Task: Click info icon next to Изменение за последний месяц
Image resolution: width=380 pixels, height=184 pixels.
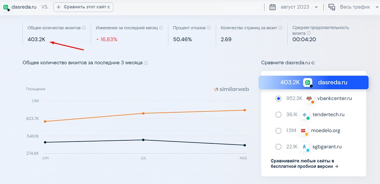Action: point(161,28)
